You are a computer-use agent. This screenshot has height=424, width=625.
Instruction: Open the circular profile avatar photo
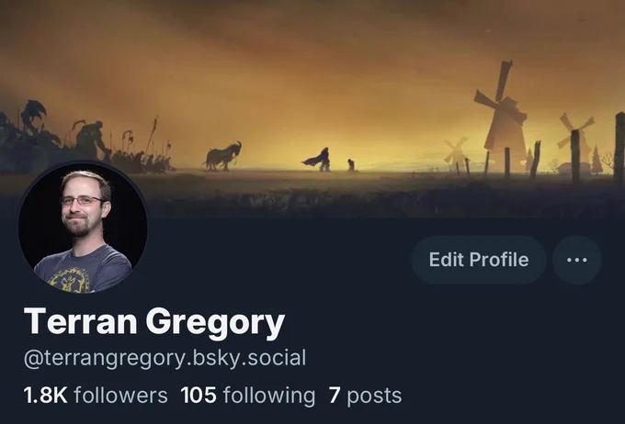pos(83,228)
